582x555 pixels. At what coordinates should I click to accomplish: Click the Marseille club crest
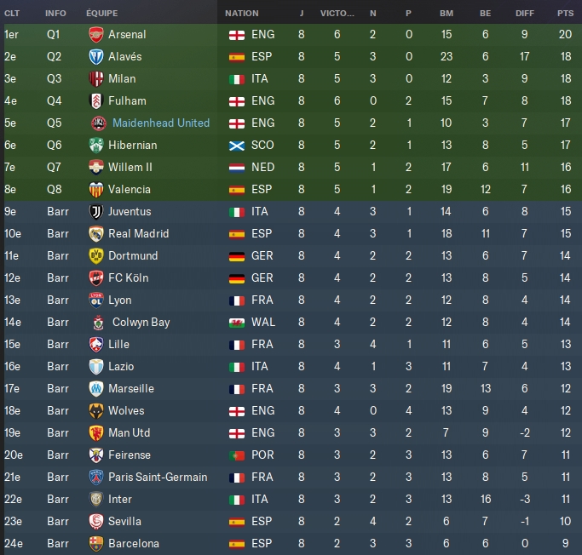(x=96, y=388)
